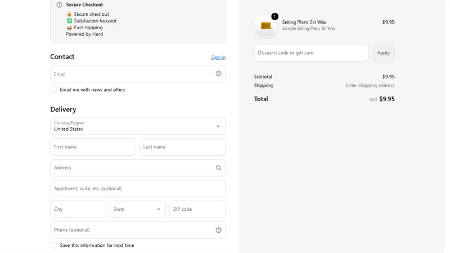Open the Phone field help icon

click(x=218, y=230)
